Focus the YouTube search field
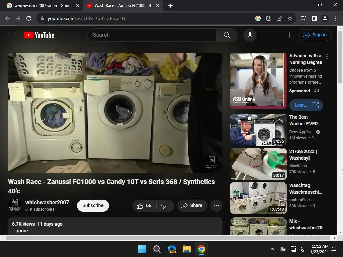 click(x=152, y=35)
